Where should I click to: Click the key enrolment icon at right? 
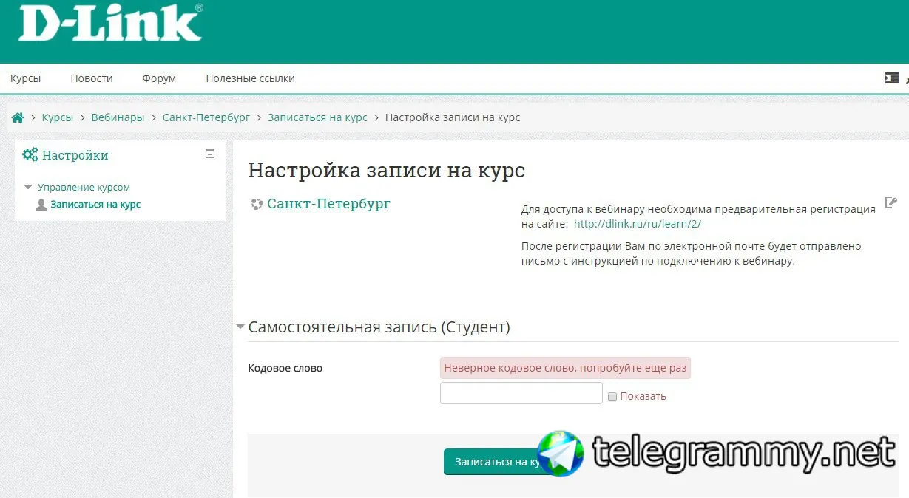click(x=891, y=202)
